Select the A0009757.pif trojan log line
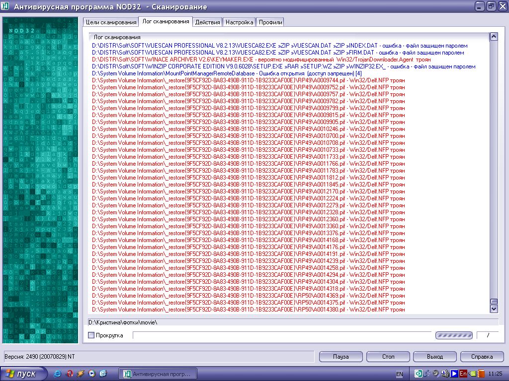The image size is (509, 381). tap(249, 94)
